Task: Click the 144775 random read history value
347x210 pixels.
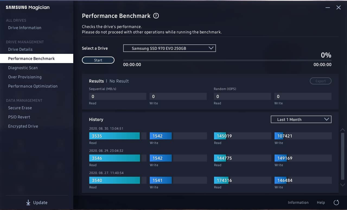Action: click(224, 158)
